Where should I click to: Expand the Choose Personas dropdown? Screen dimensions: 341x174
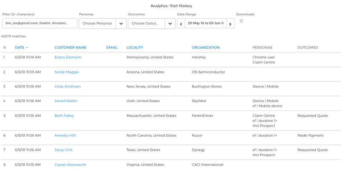[x=121, y=24]
